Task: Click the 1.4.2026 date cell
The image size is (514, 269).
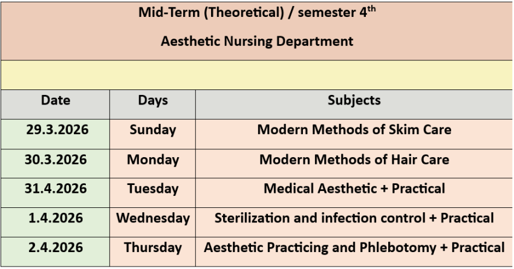Action: (x=56, y=218)
